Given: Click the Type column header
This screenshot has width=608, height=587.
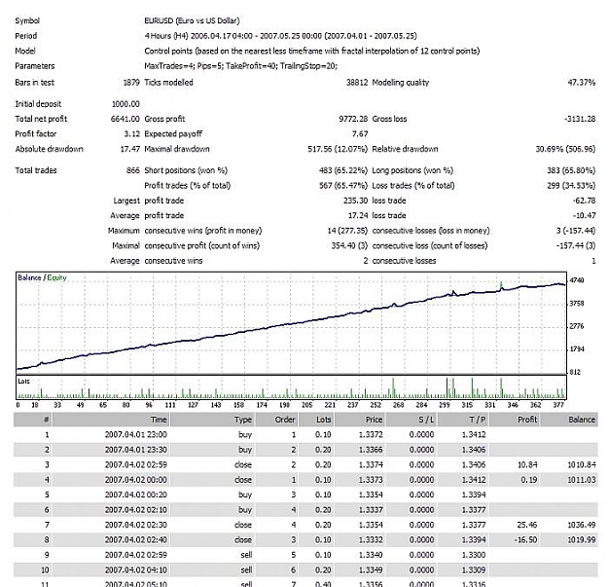Looking at the screenshot, I should coord(212,420).
